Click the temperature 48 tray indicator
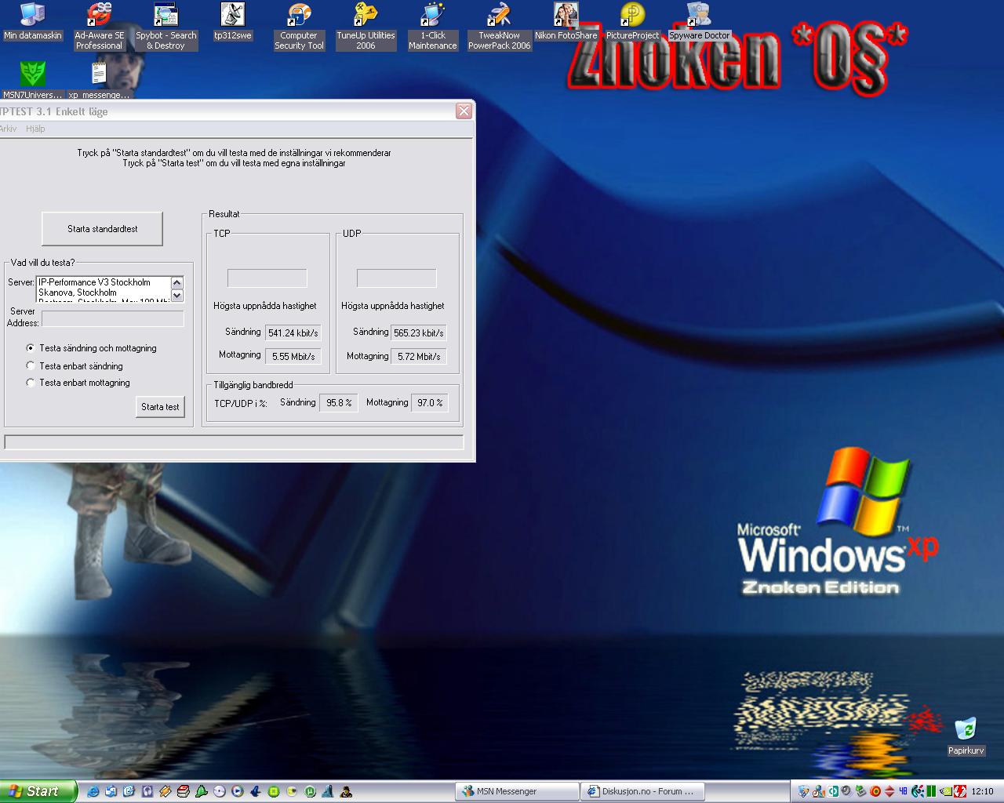Viewport: 1004px width, 803px height. coord(903,791)
